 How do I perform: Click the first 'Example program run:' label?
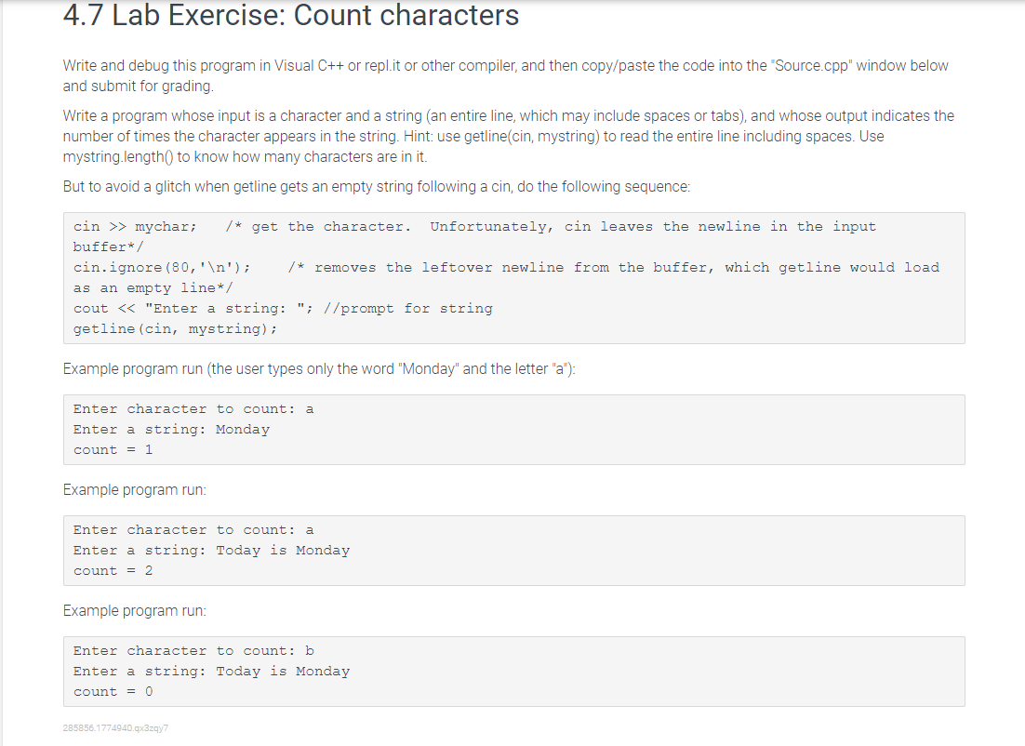(134, 489)
